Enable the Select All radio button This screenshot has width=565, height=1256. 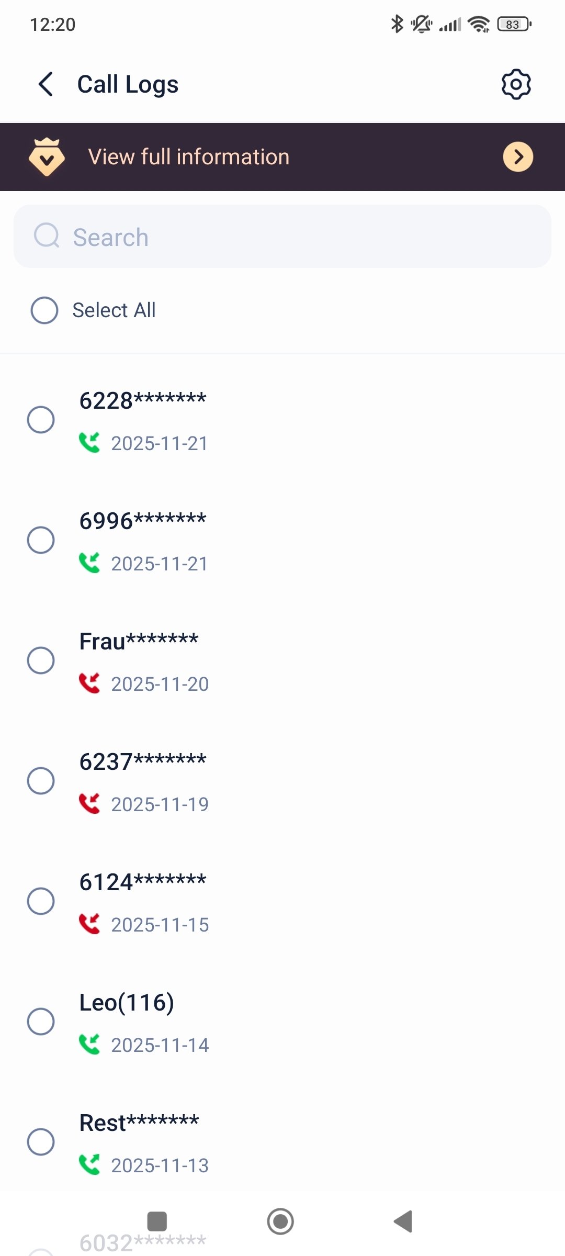click(x=44, y=310)
